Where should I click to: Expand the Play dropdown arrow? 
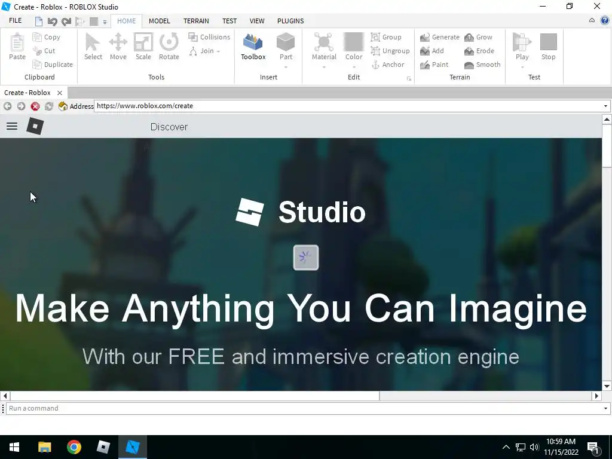click(x=522, y=67)
